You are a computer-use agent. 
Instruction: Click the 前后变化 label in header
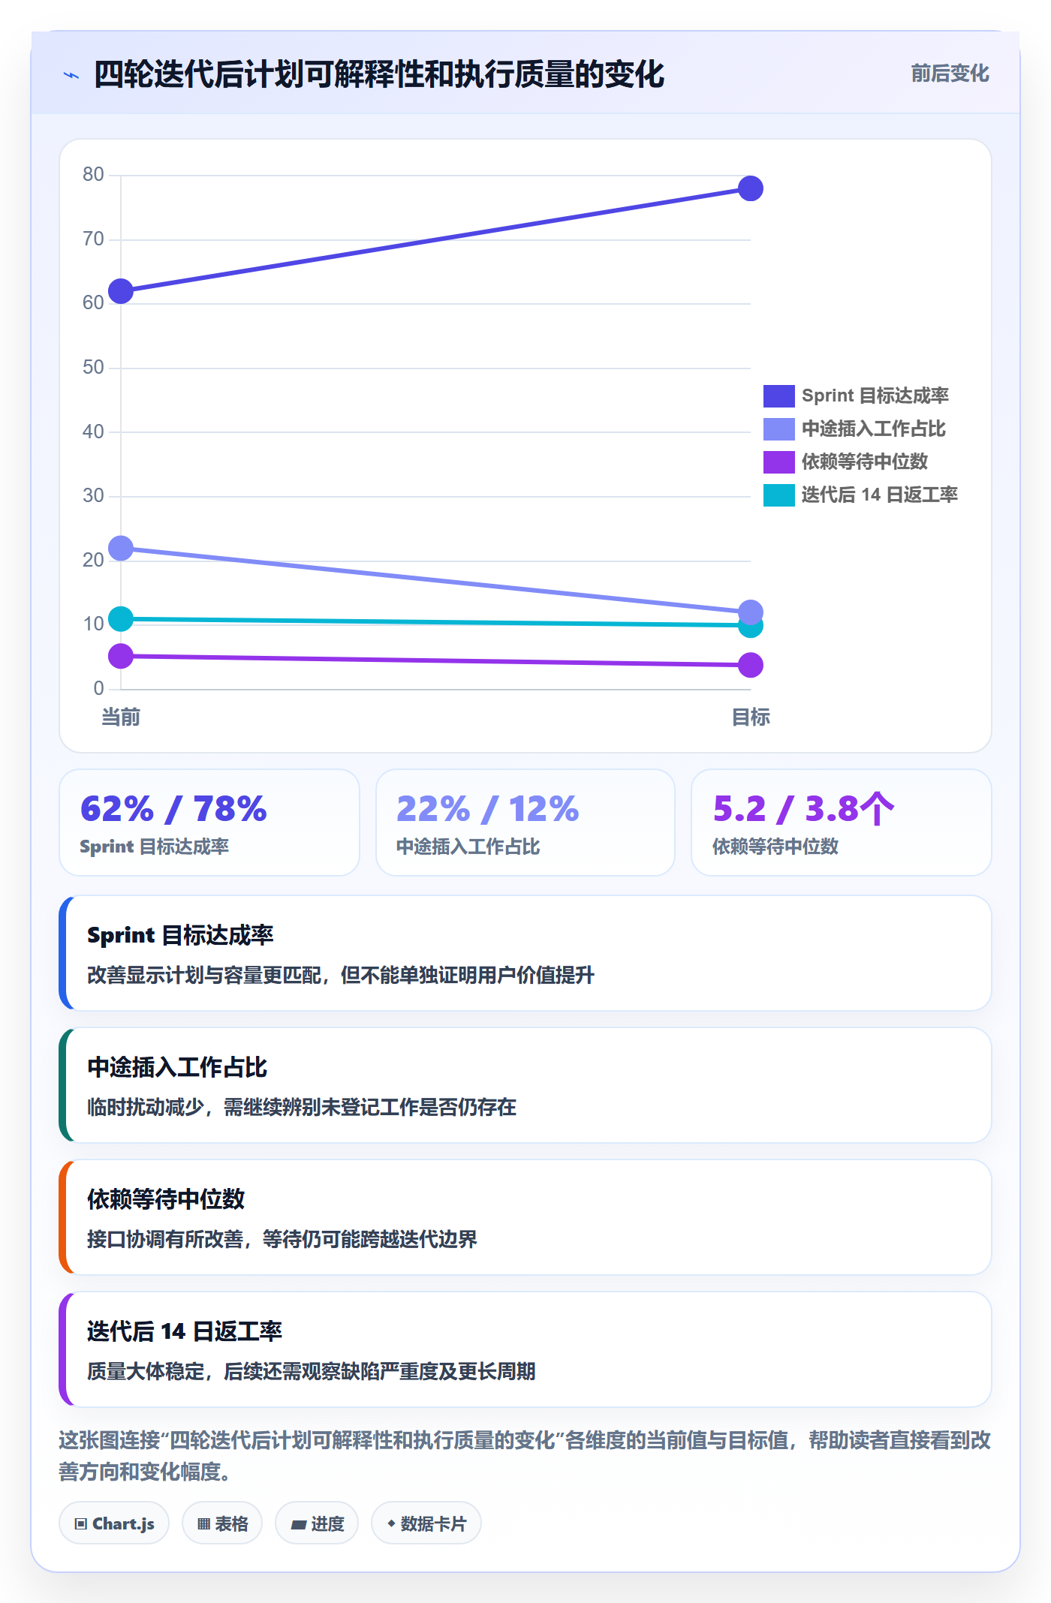coord(950,74)
